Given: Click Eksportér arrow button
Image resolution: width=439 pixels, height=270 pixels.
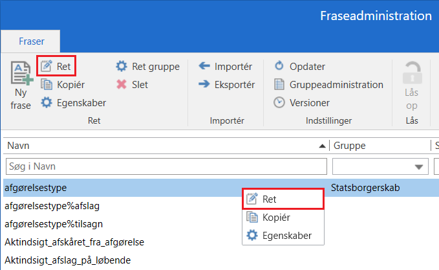Looking at the screenshot, I should pyautogui.click(x=204, y=84).
